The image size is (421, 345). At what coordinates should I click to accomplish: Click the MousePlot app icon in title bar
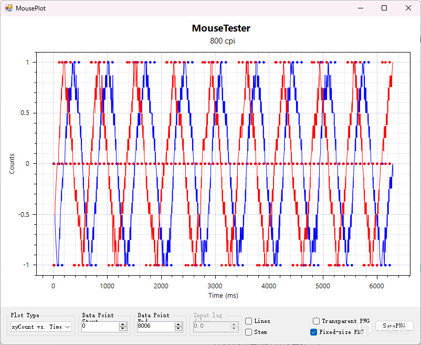(x=8, y=8)
